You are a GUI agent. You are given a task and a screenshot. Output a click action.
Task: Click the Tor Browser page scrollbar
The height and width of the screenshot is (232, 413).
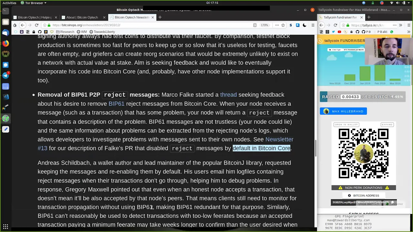click(316, 148)
